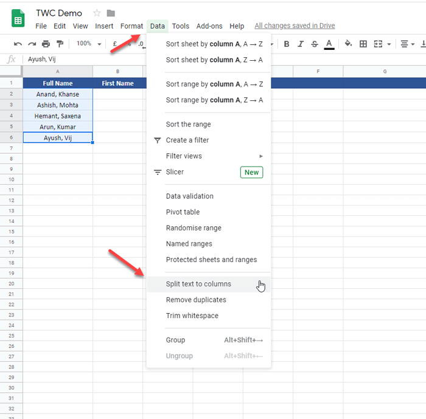Viewport: 426px width, 419px height.
Task: Click the Slicer icon in menu
Action: pos(157,172)
